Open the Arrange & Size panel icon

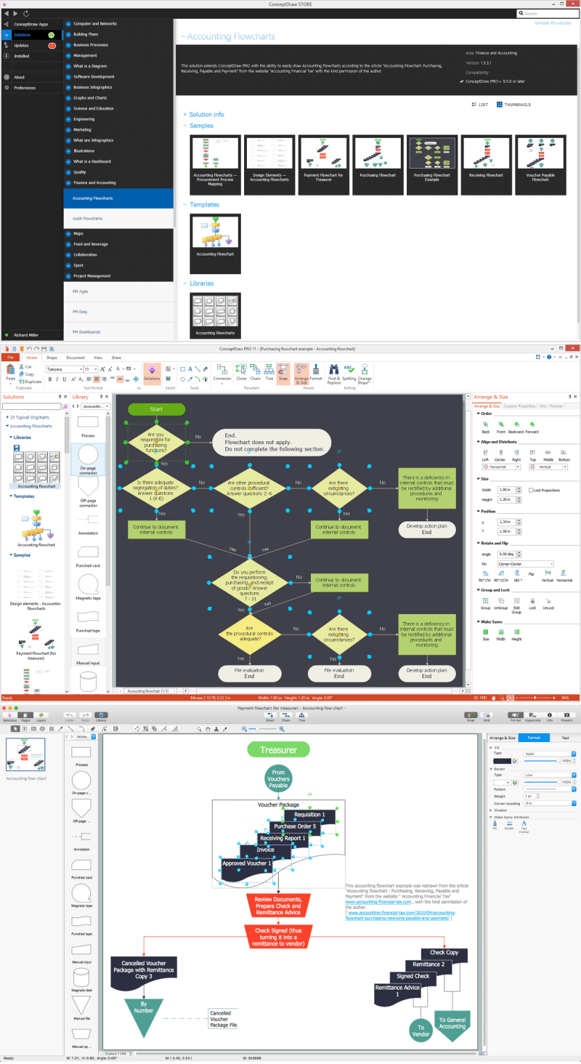tap(303, 372)
